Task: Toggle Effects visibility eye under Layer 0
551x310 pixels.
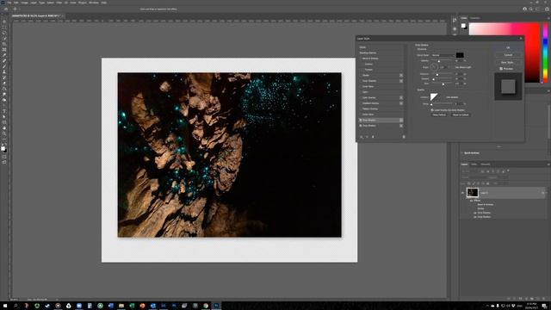Action: [x=471, y=201]
